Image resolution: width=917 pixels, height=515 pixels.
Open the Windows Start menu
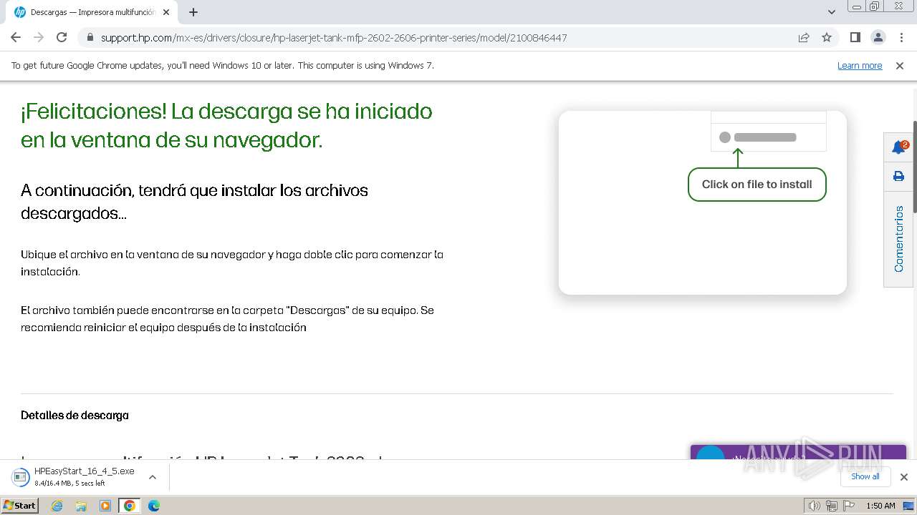(x=20, y=505)
